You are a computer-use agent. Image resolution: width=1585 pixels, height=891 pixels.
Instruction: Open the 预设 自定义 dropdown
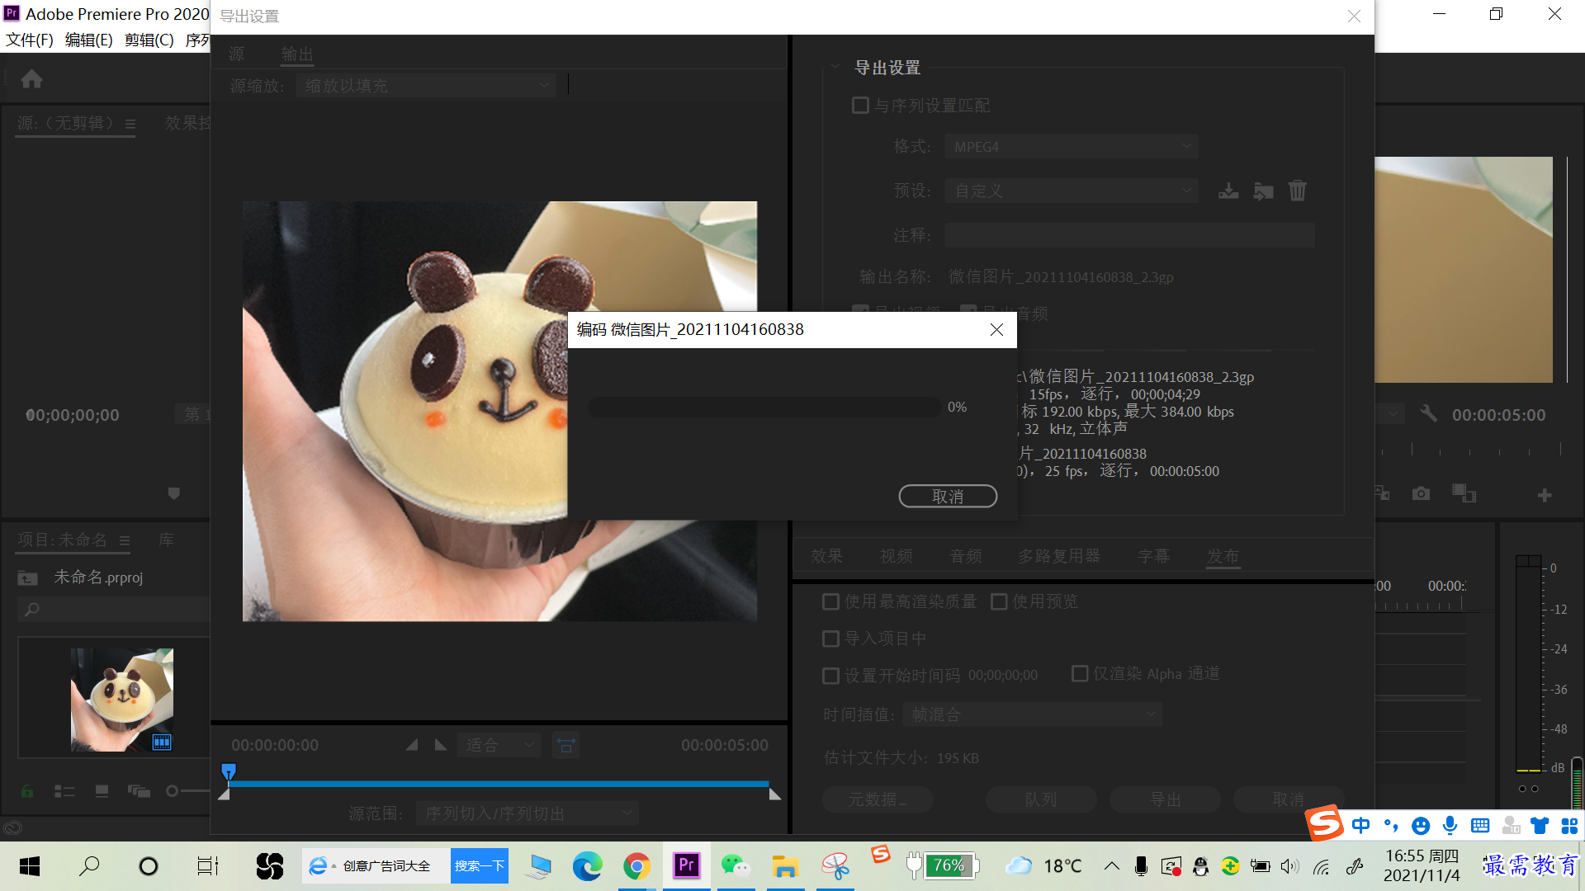1072,191
